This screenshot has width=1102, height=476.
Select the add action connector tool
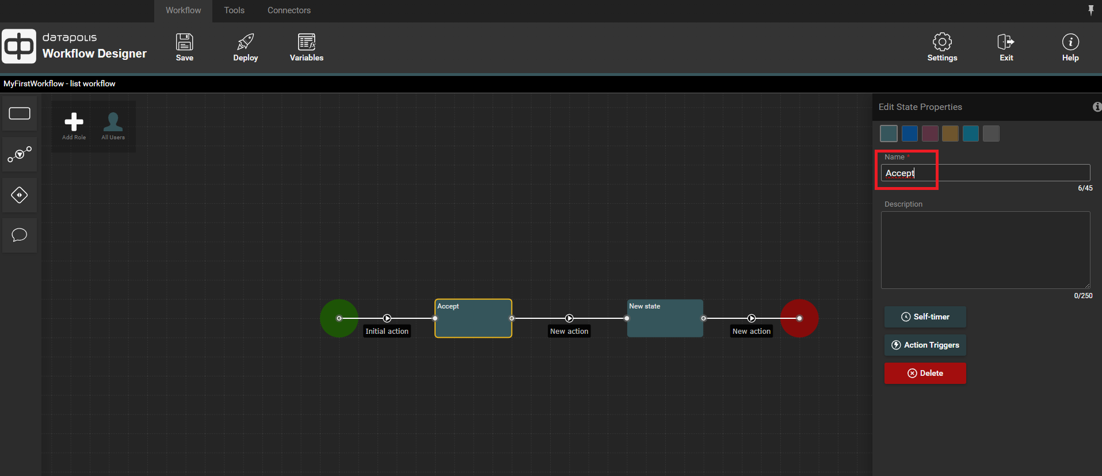(x=20, y=154)
